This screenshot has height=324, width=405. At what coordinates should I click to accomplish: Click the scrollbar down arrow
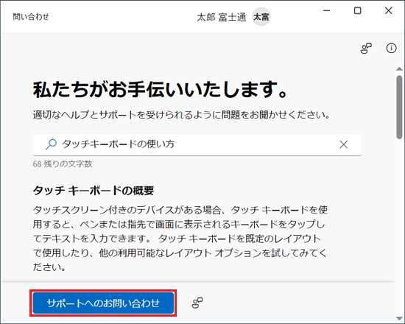pyautogui.click(x=399, y=318)
